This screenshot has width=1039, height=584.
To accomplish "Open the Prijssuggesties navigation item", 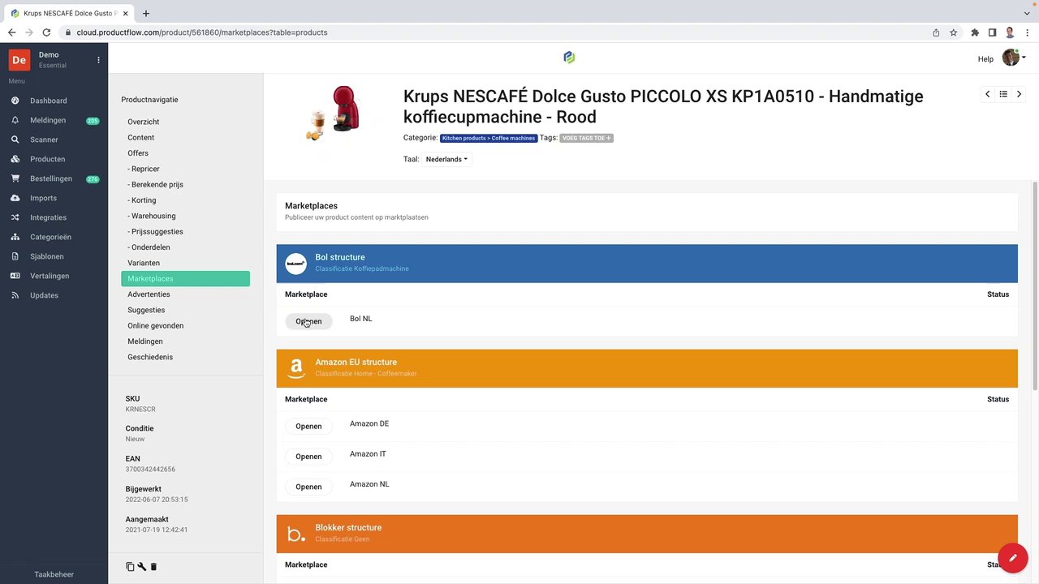I will pyautogui.click(x=155, y=231).
